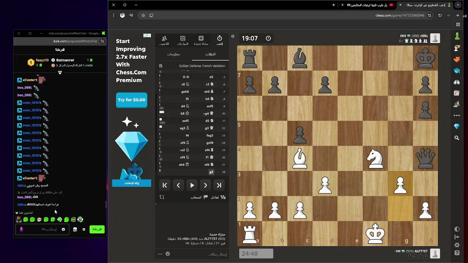Viewport: 468px width, 263px height.
Task: Step to the next move
Action: coord(205,186)
